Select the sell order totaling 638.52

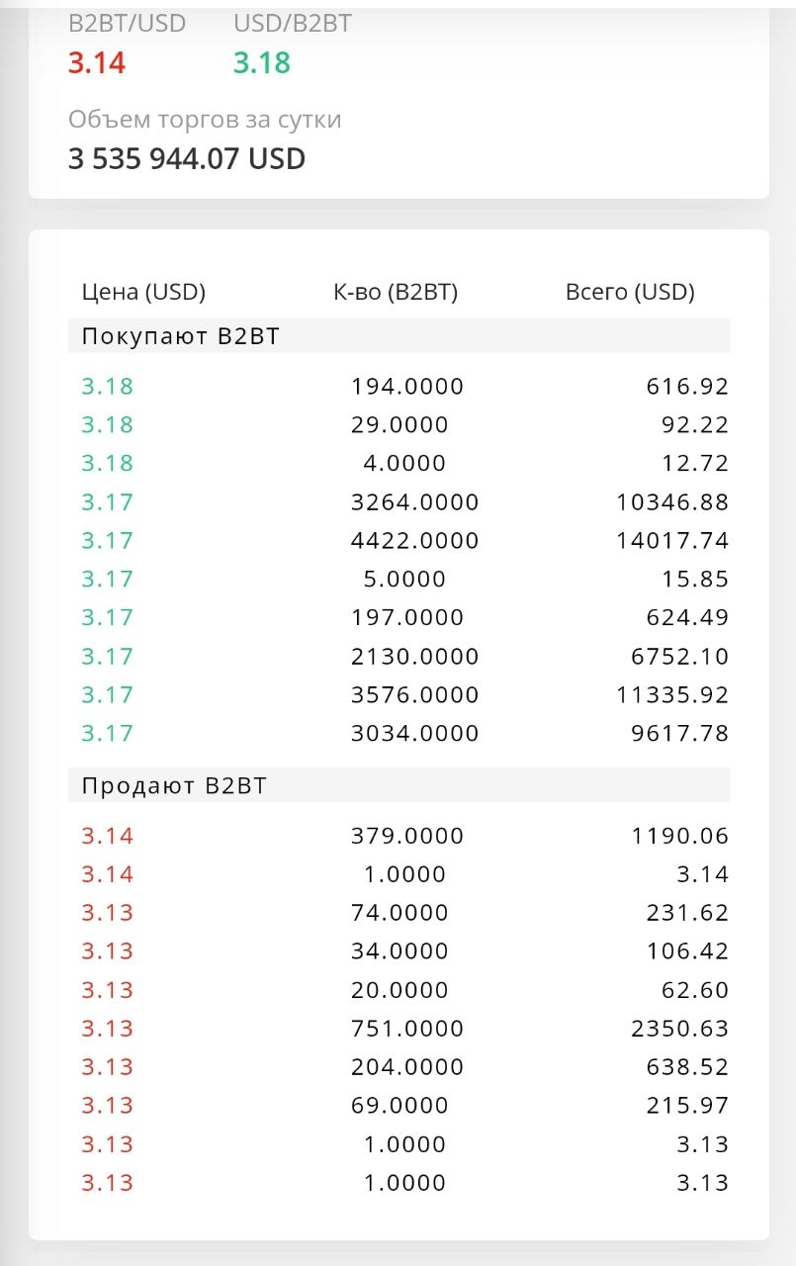(x=404, y=1067)
